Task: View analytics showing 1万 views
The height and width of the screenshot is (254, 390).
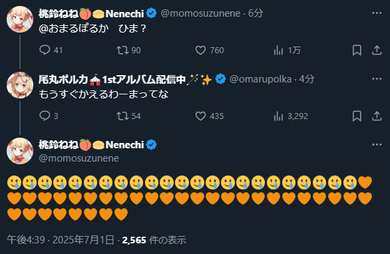Action: click(287, 51)
